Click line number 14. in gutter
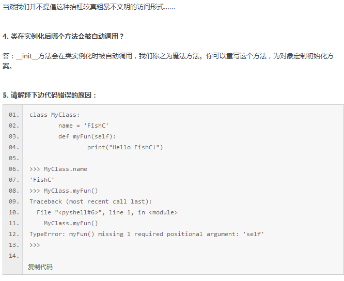The image size is (344, 281). pyautogui.click(x=14, y=256)
